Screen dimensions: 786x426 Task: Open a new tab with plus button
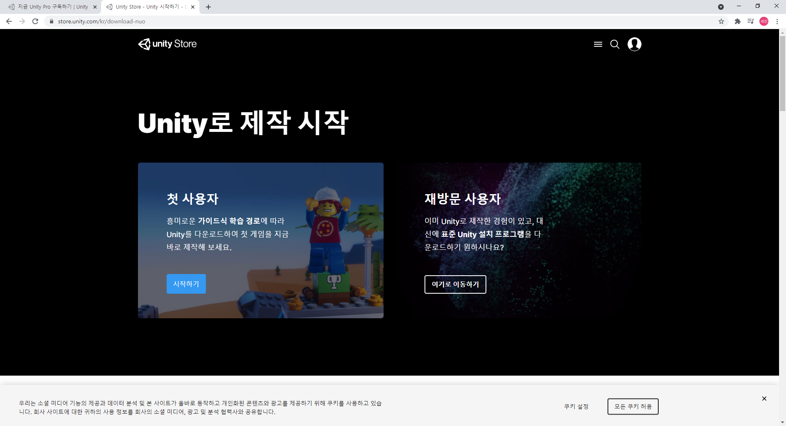208,7
